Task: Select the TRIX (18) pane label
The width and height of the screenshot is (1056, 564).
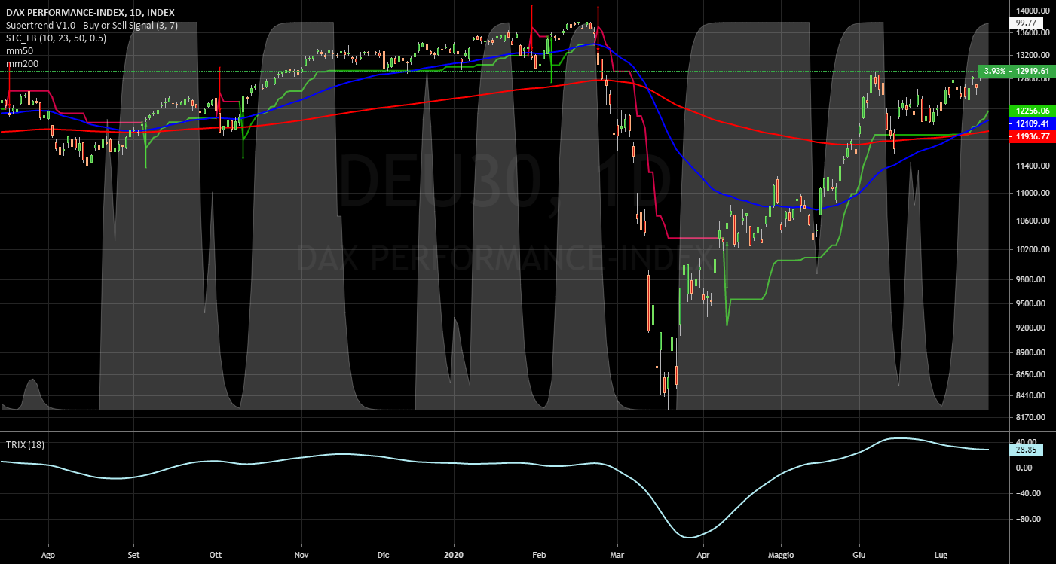Action: click(25, 444)
